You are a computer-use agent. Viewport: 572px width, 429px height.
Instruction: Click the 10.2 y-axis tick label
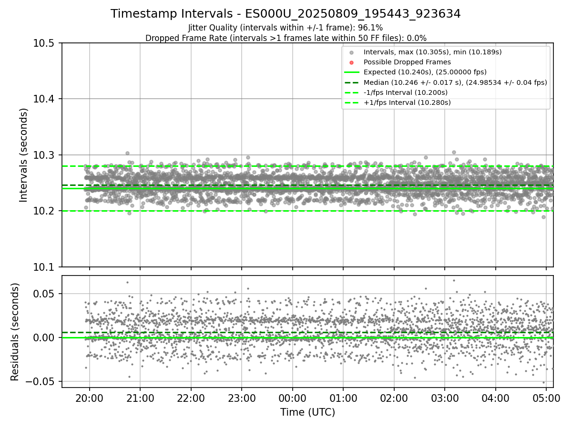pyautogui.click(x=45, y=211)
